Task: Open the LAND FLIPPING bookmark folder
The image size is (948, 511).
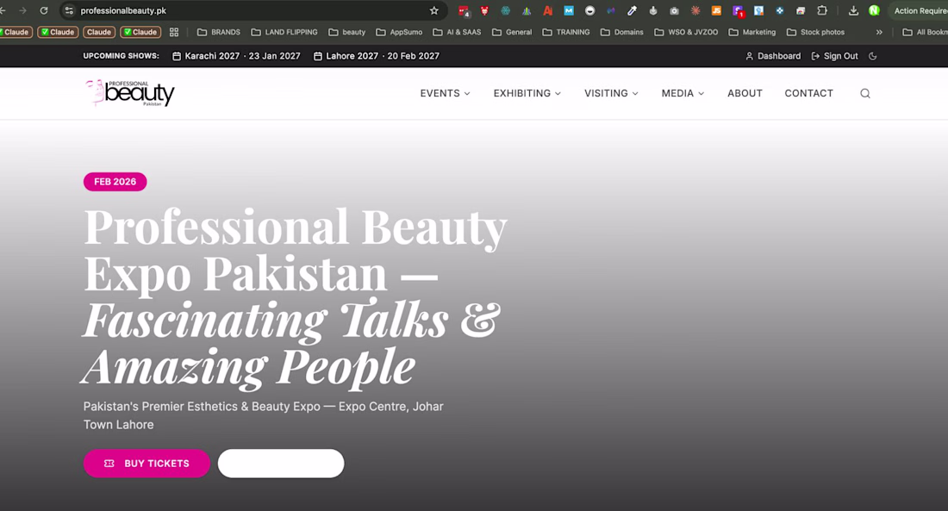Action: pos(284,32)
